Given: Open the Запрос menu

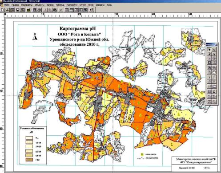Looking at the screenshot, I should (50, 5).
